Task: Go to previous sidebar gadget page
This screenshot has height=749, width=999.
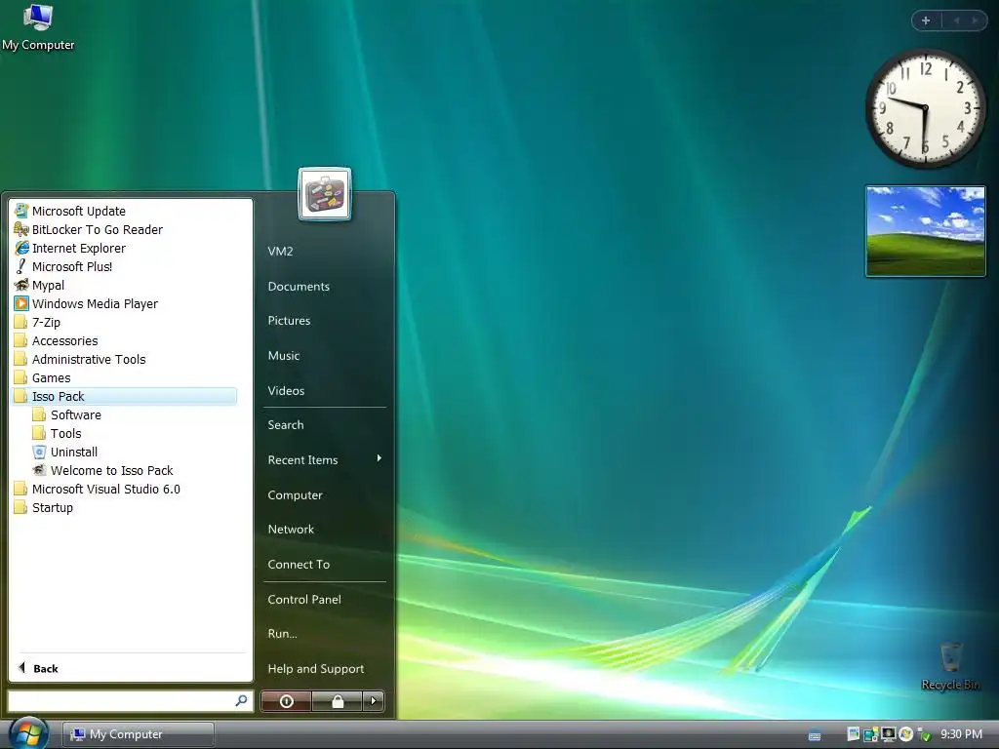Action: coord(956,20)
